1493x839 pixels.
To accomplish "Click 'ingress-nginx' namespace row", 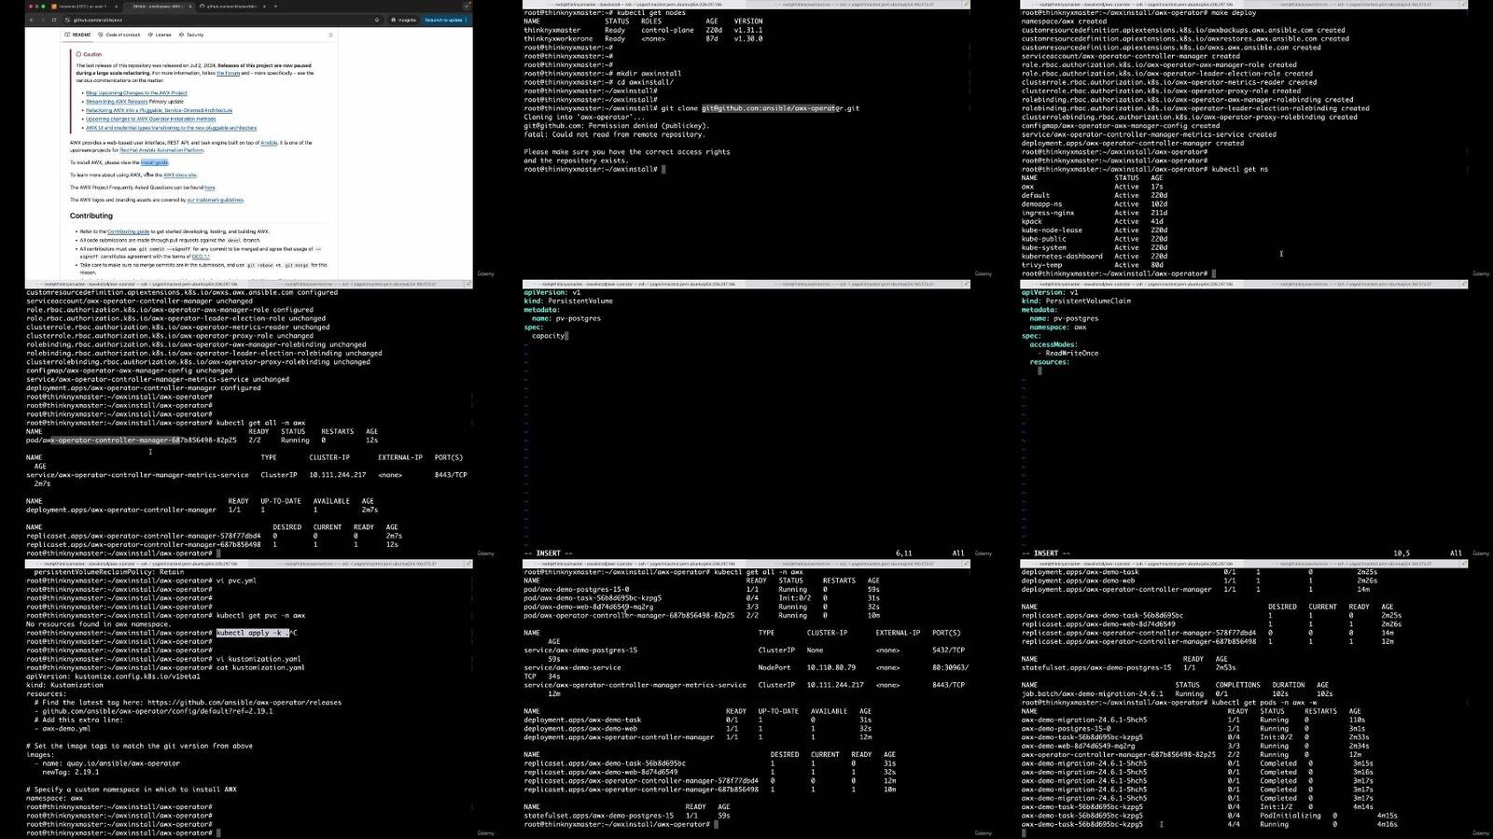I will pos(1095,213).
